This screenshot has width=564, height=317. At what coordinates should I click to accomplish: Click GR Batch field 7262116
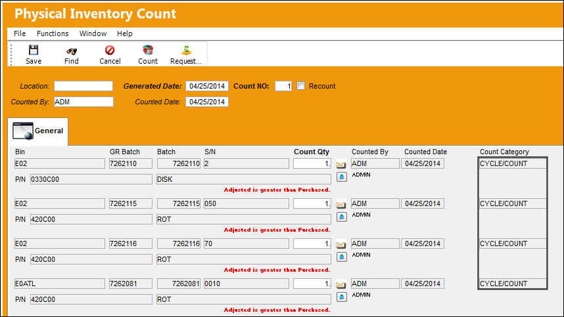[x=131, y=243]
